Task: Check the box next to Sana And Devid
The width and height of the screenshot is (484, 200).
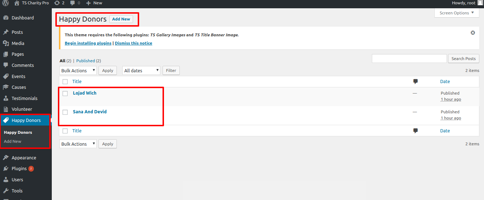Action: [65, 112]
